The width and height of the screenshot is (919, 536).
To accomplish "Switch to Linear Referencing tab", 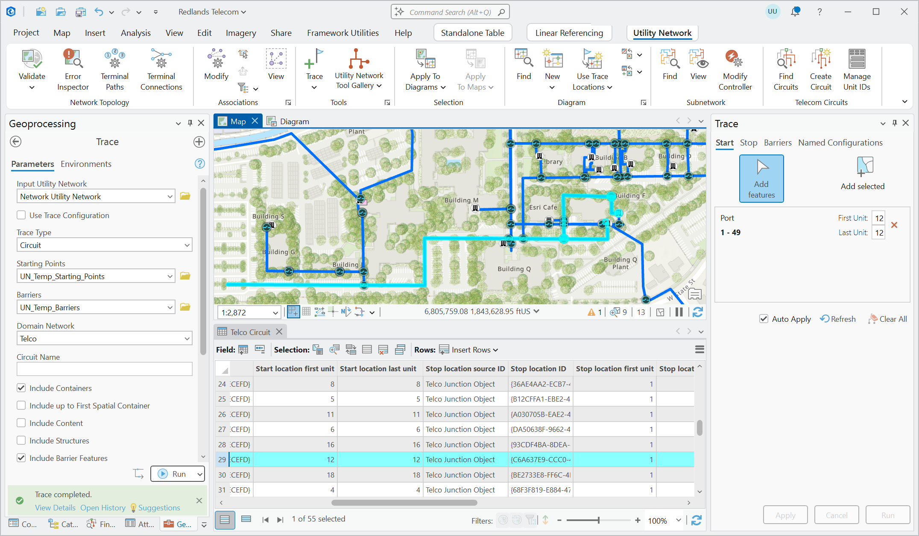I will point(569,33).
